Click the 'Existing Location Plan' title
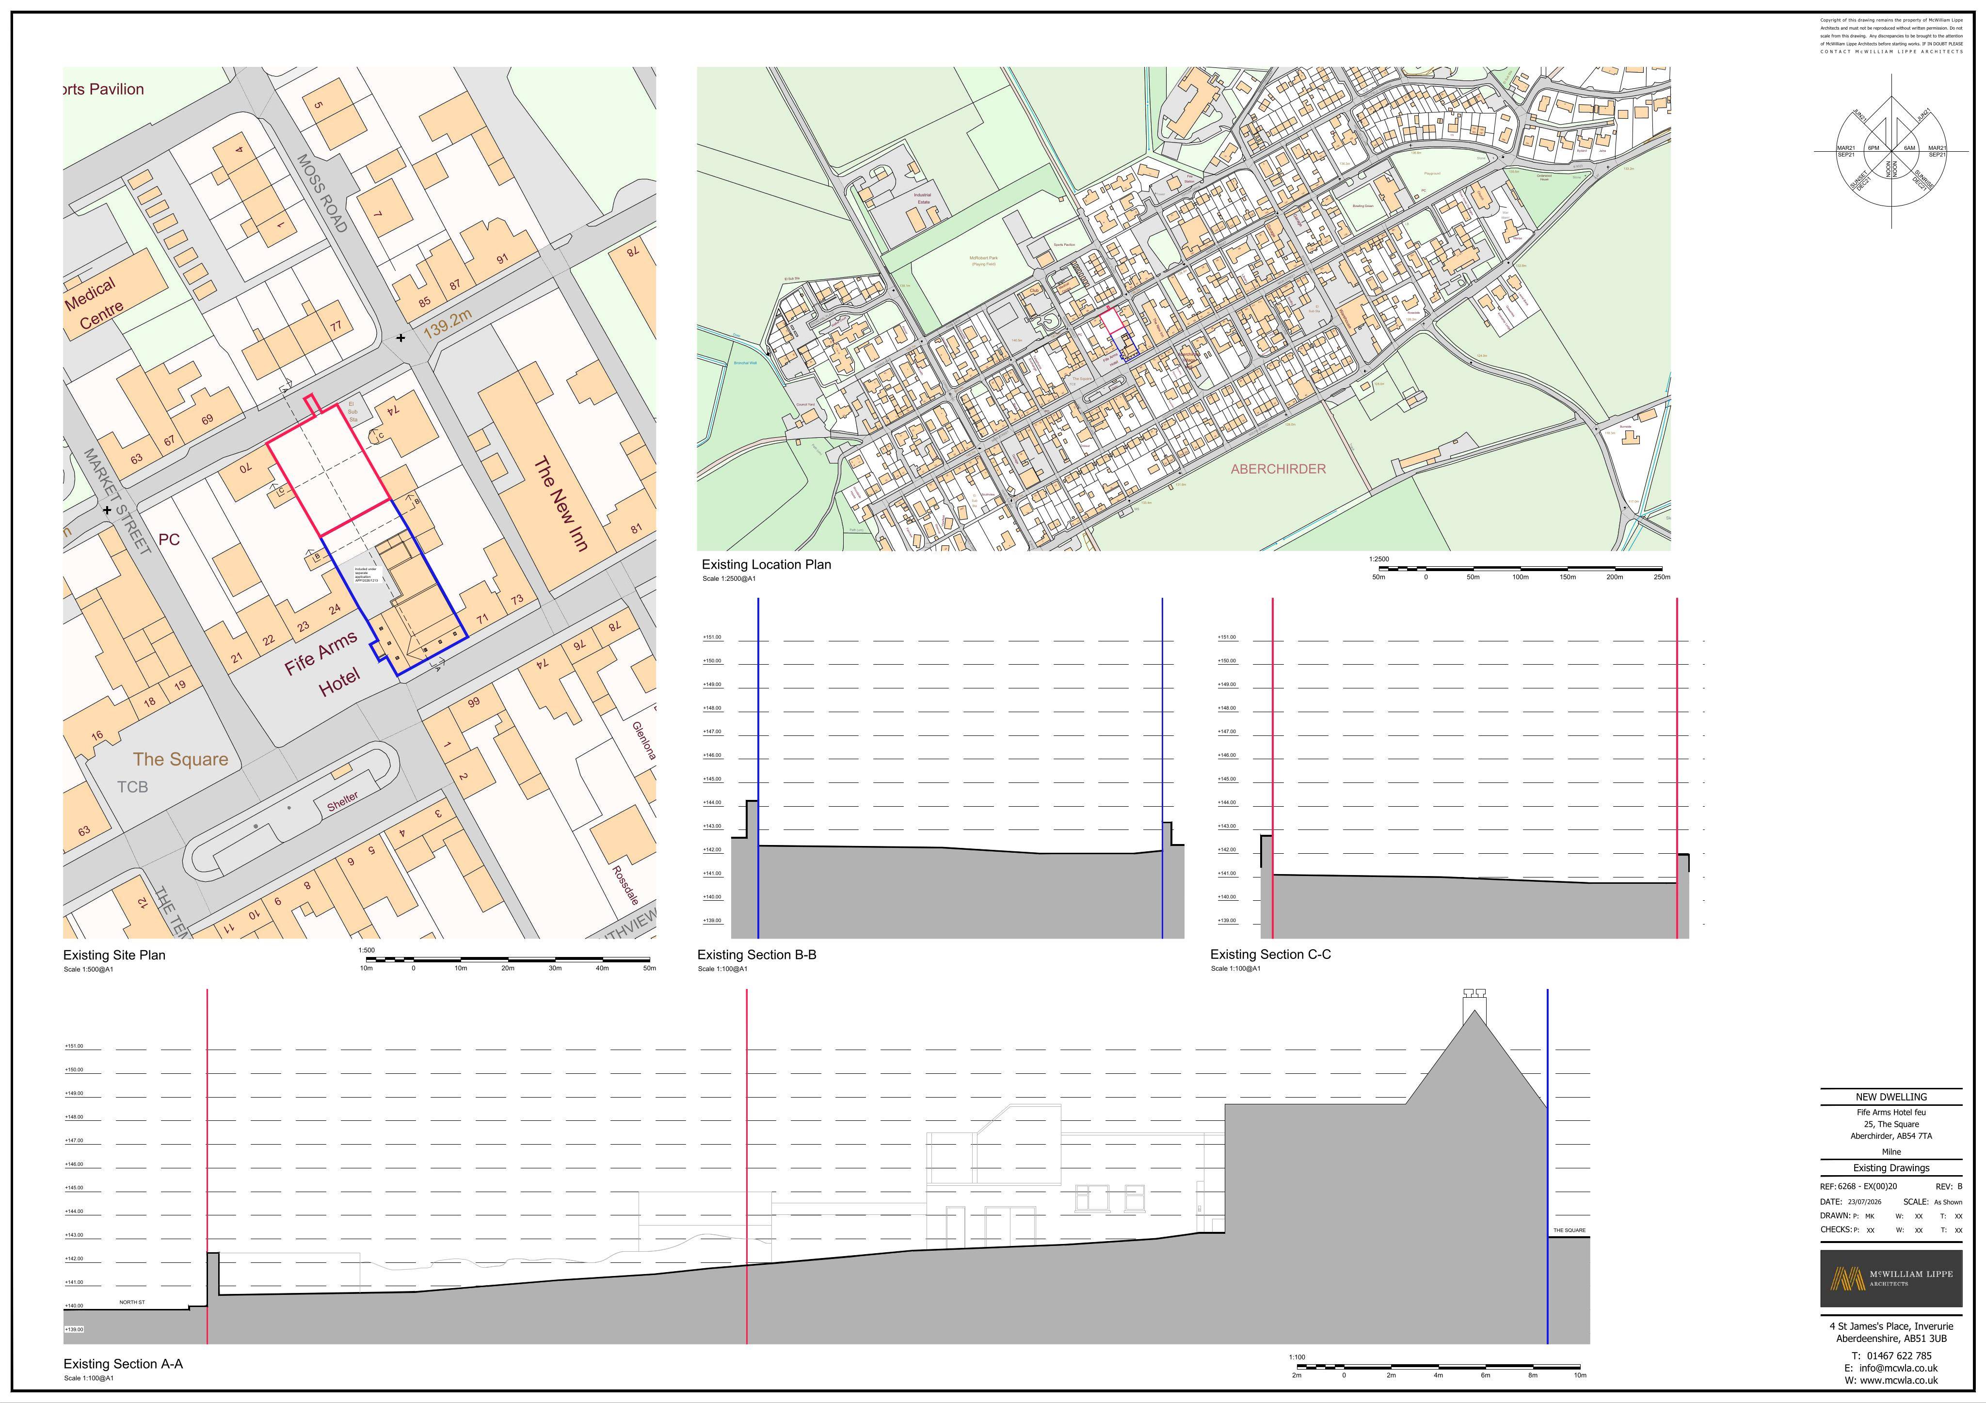Screen dimensions: 1986x1403 click(766, 565)
